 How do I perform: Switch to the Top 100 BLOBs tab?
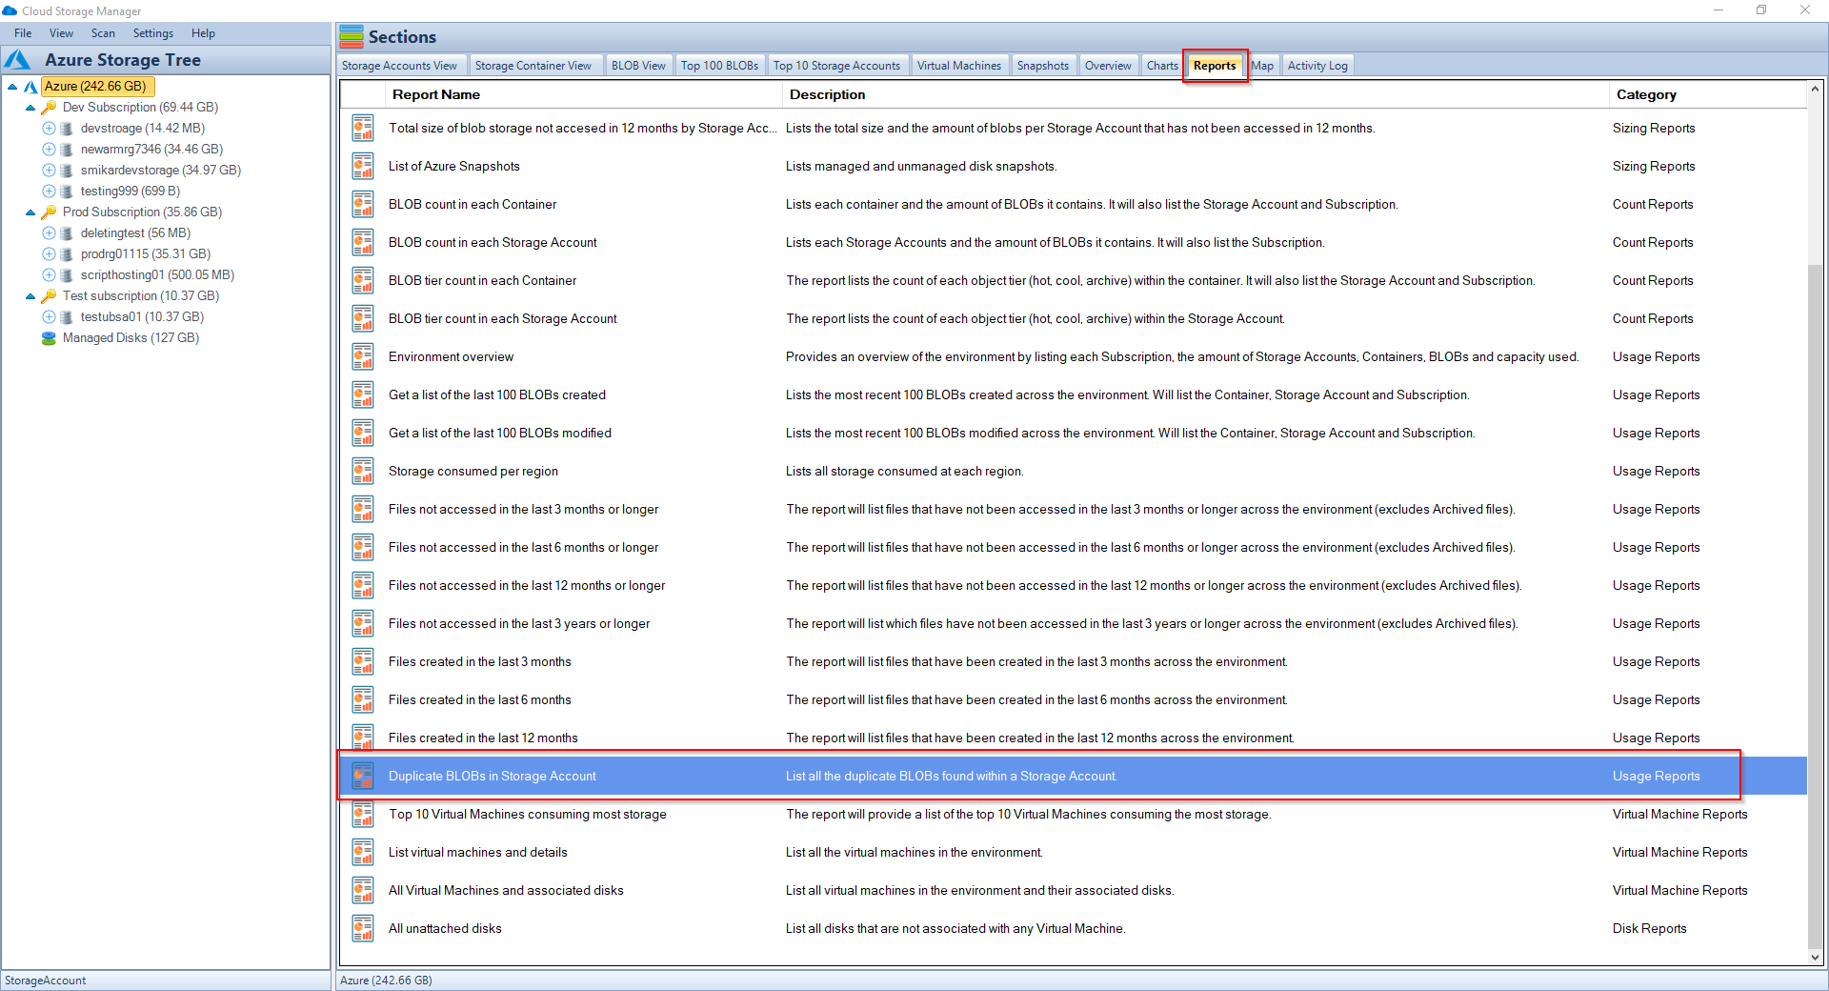[x=719, y=66]
